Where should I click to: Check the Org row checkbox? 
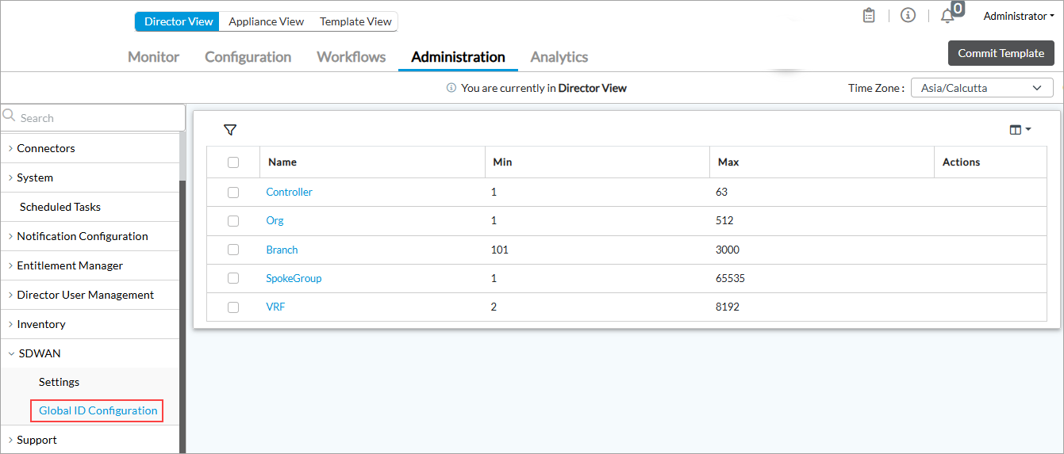tap(233, 221)
